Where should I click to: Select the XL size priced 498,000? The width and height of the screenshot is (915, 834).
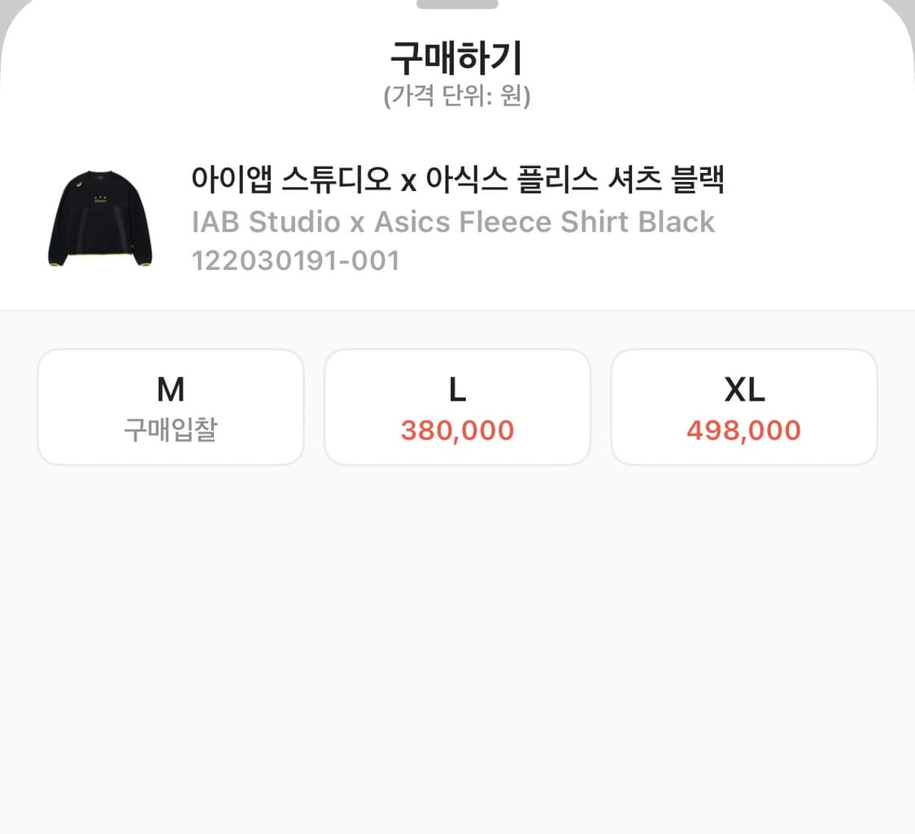click(744, 406)
